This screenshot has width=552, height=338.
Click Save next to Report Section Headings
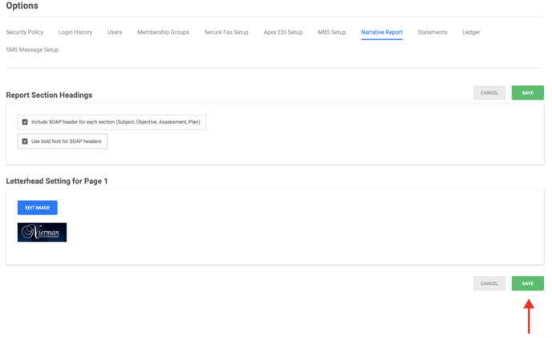528,92
